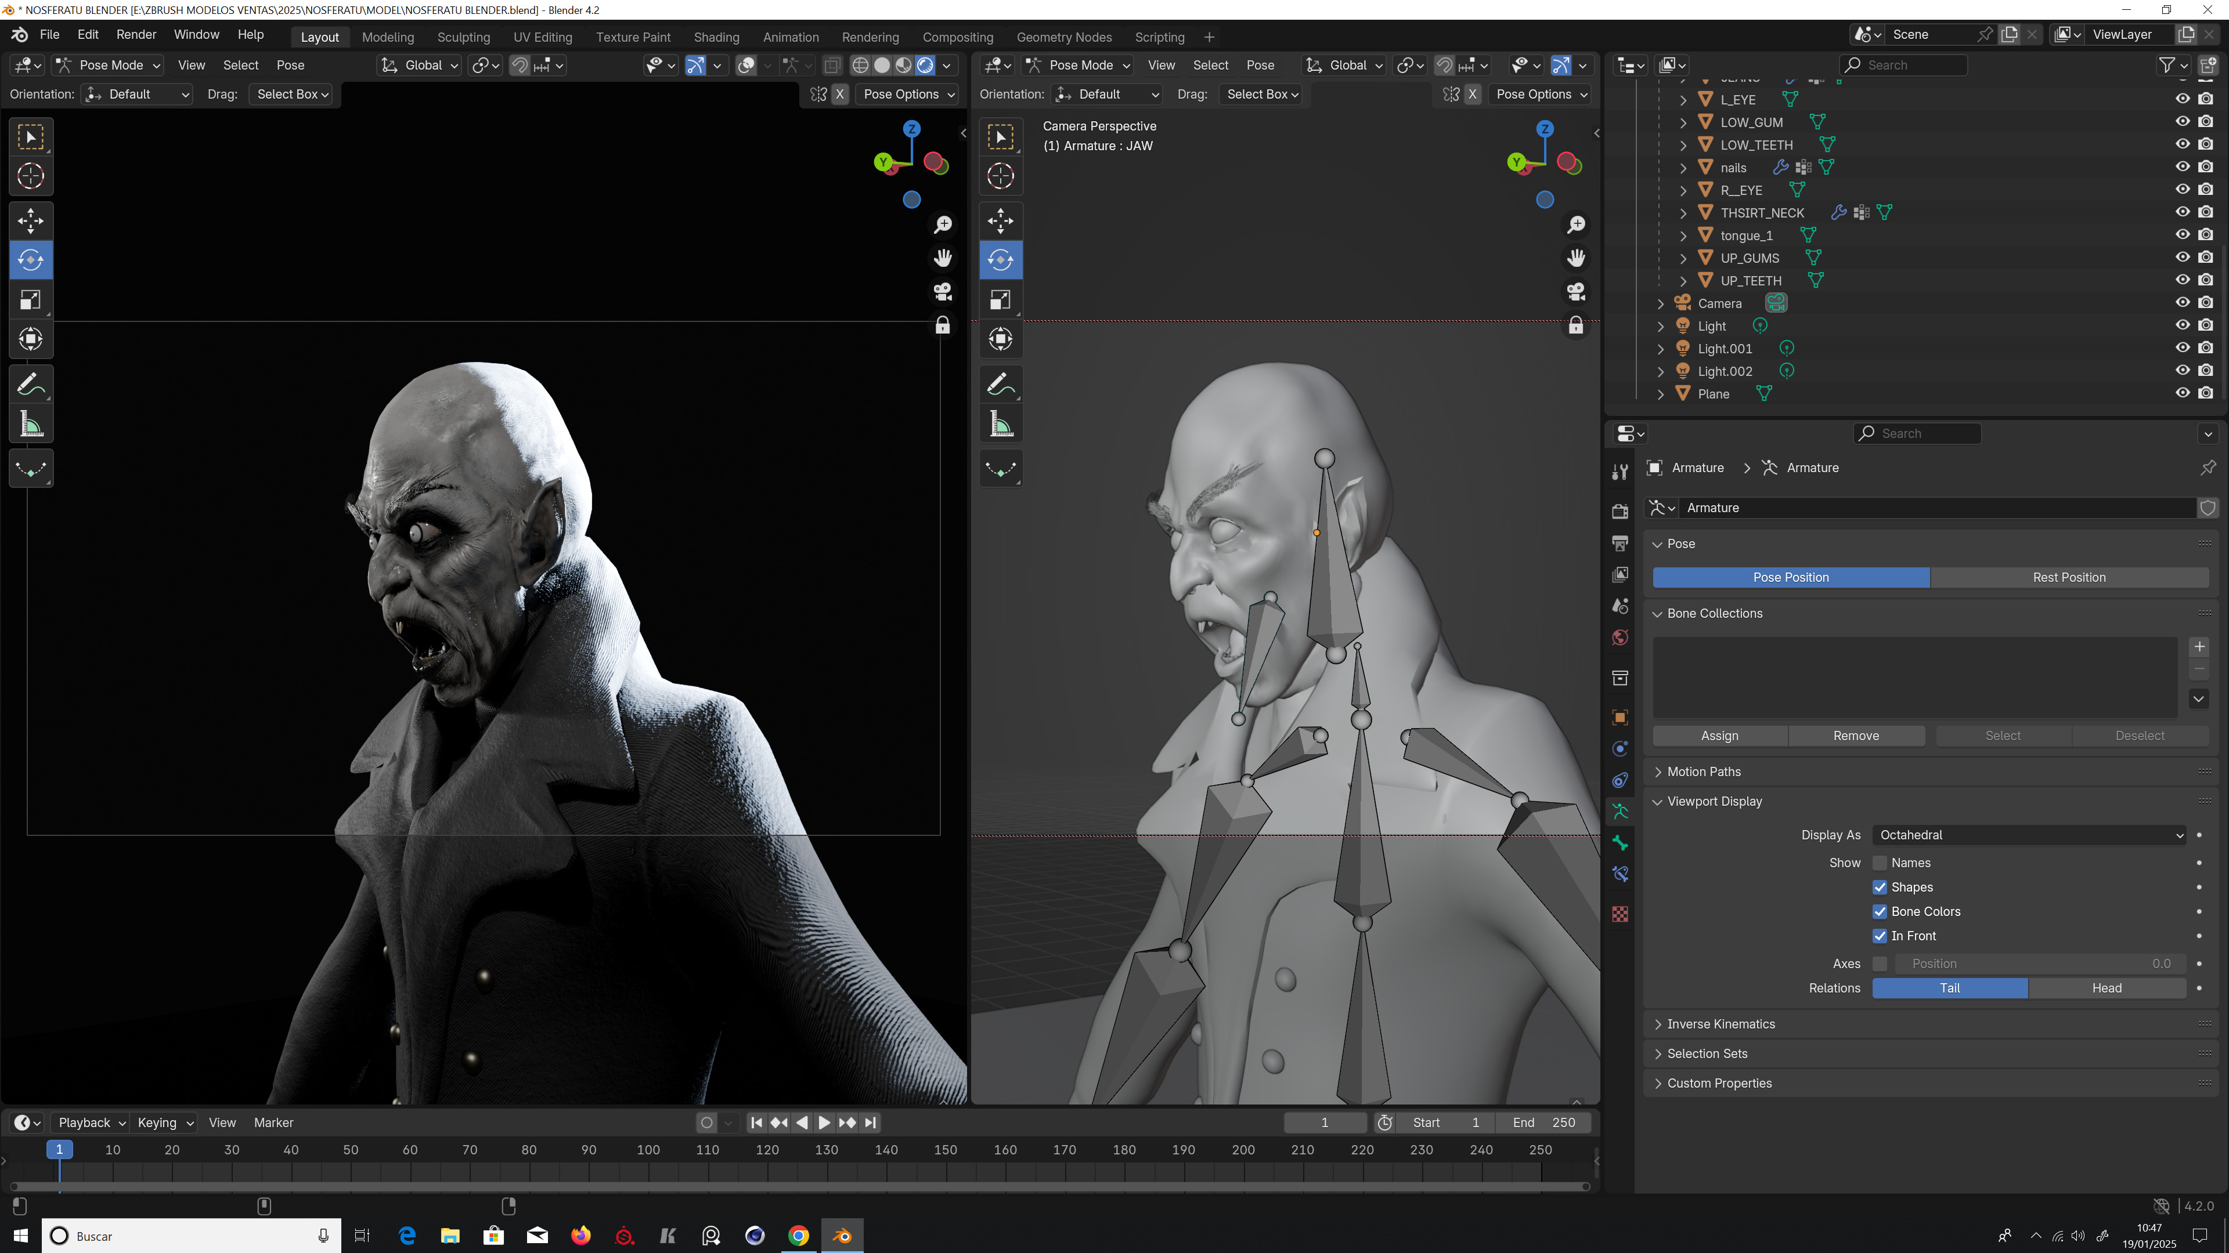Hide the LOW_TEETH object in outliner
Screen dimensions: 2229x1253
pyautogui.click(x=2183, y=144)
